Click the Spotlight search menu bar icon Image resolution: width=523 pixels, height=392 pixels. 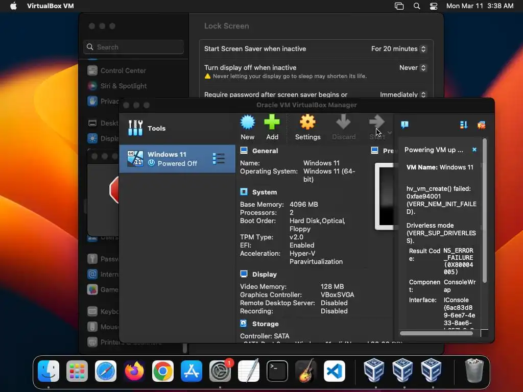[x=417, y=6]
